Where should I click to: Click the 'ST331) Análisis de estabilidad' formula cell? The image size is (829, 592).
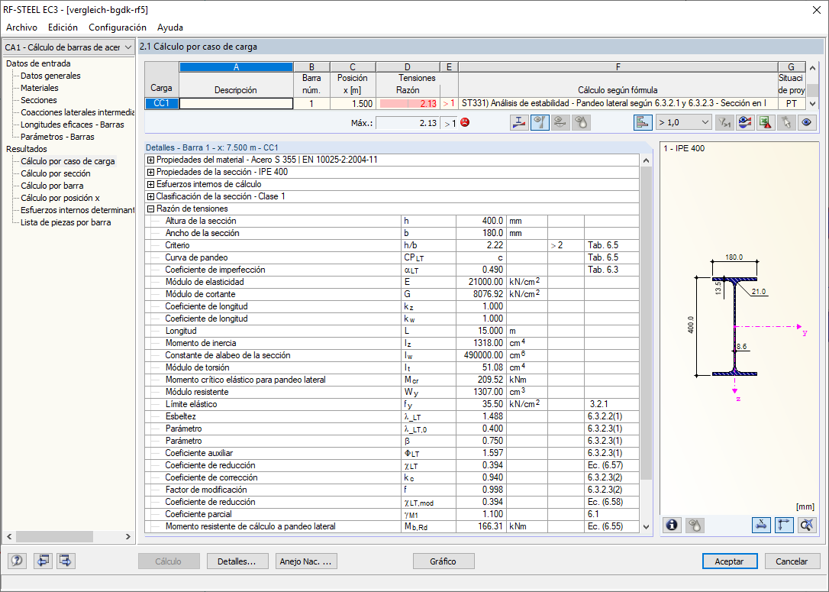[618, 104]
